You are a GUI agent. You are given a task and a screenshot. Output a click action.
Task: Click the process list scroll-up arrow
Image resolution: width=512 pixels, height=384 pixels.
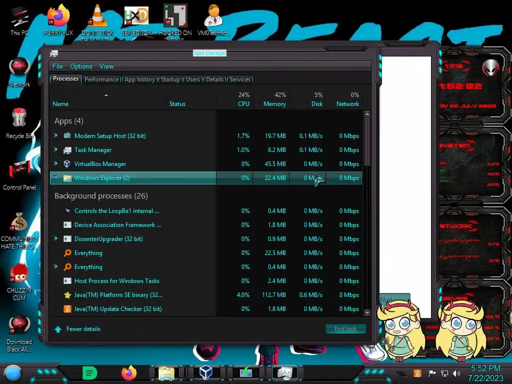tap(367, 114)
